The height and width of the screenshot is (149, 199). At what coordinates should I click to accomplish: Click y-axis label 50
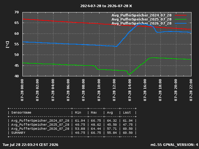coord(16,55)
